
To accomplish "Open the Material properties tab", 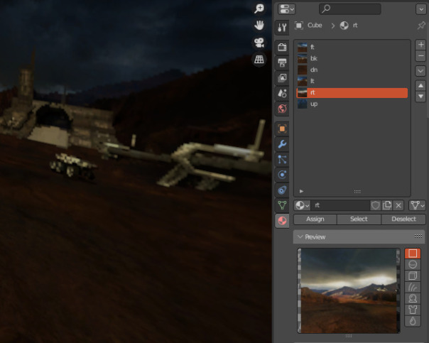I will [x=282, y=221].
